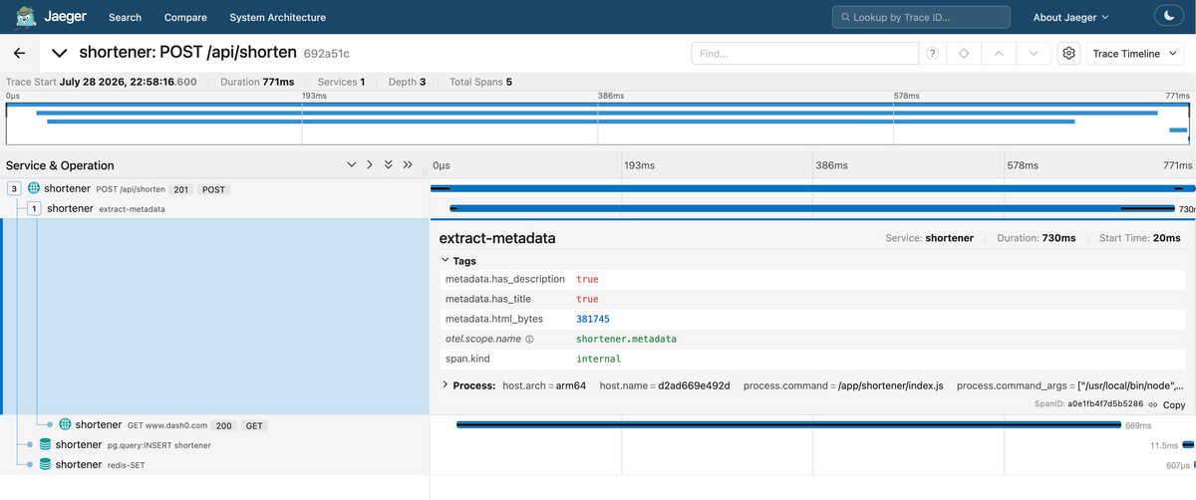
Task: Click the process.command value /app/shortener/index.js
Action: pyautogui.click(x=891, y=385)
